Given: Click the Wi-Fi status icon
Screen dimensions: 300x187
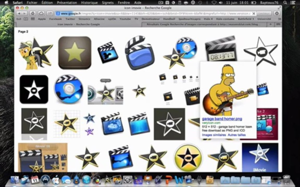Looking at the screenshot, I should [214, 3].
